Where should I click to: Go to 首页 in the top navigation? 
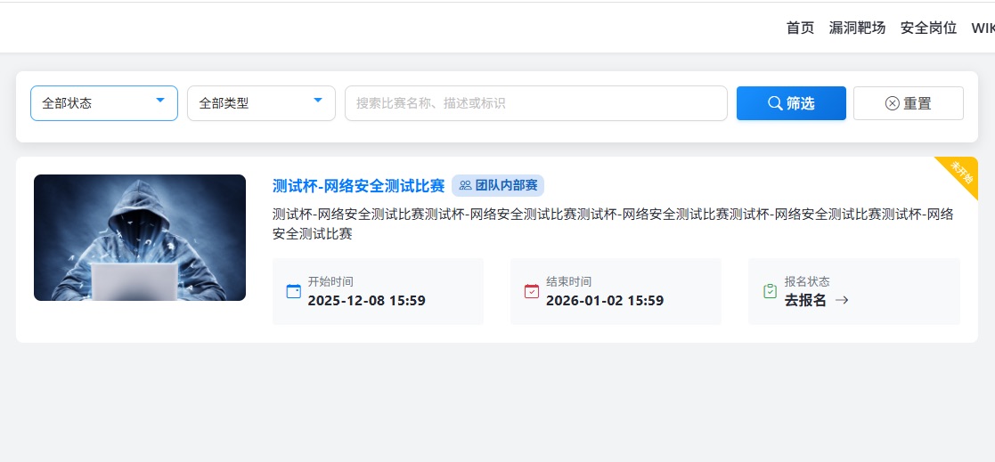click(x=800, y=28)
